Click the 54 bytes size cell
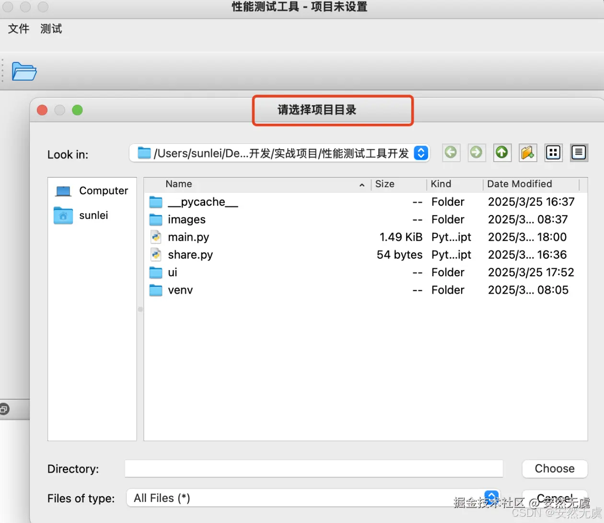This screenshot has width=604, height=523. tap(399, 255)
